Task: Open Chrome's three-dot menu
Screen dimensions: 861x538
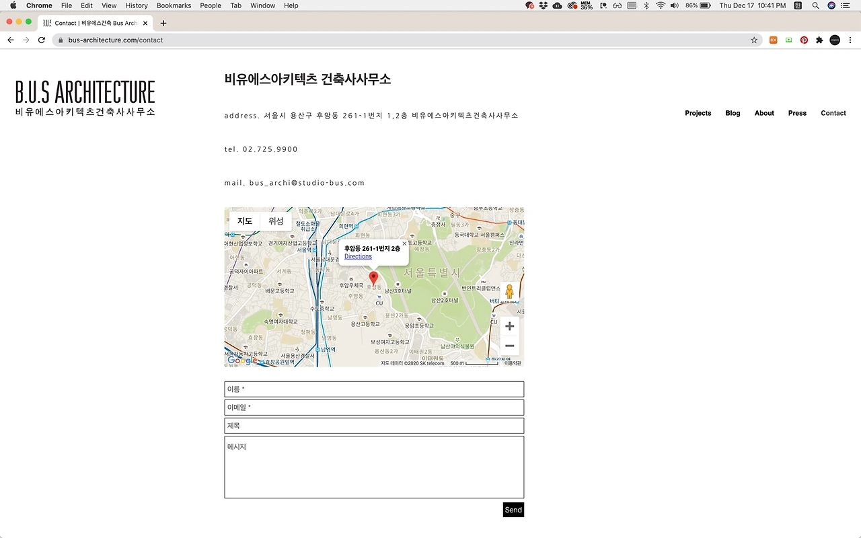Action: [x=851, y=40]
